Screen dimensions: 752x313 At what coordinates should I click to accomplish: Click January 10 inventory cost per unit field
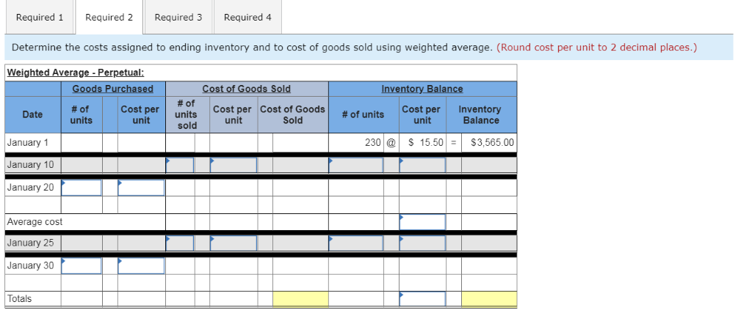coord(422,165)
